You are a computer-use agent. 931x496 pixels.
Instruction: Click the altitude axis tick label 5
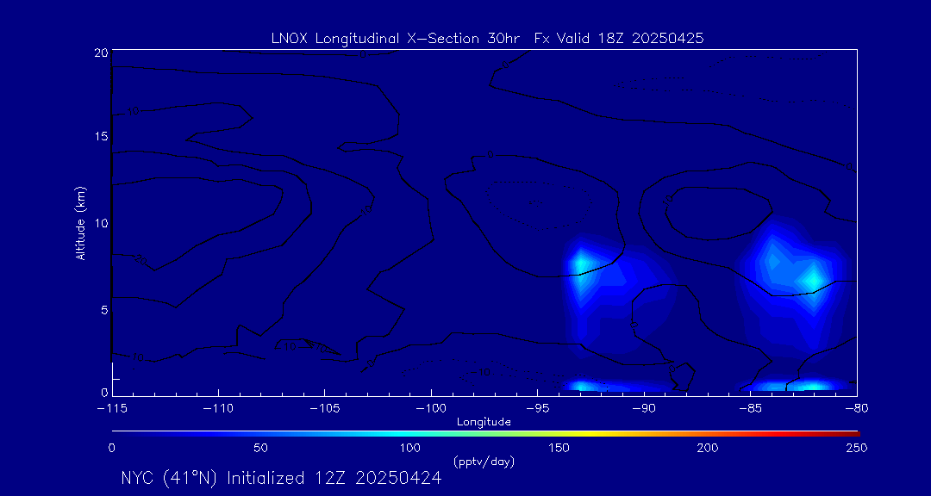(x=104, y=310)
